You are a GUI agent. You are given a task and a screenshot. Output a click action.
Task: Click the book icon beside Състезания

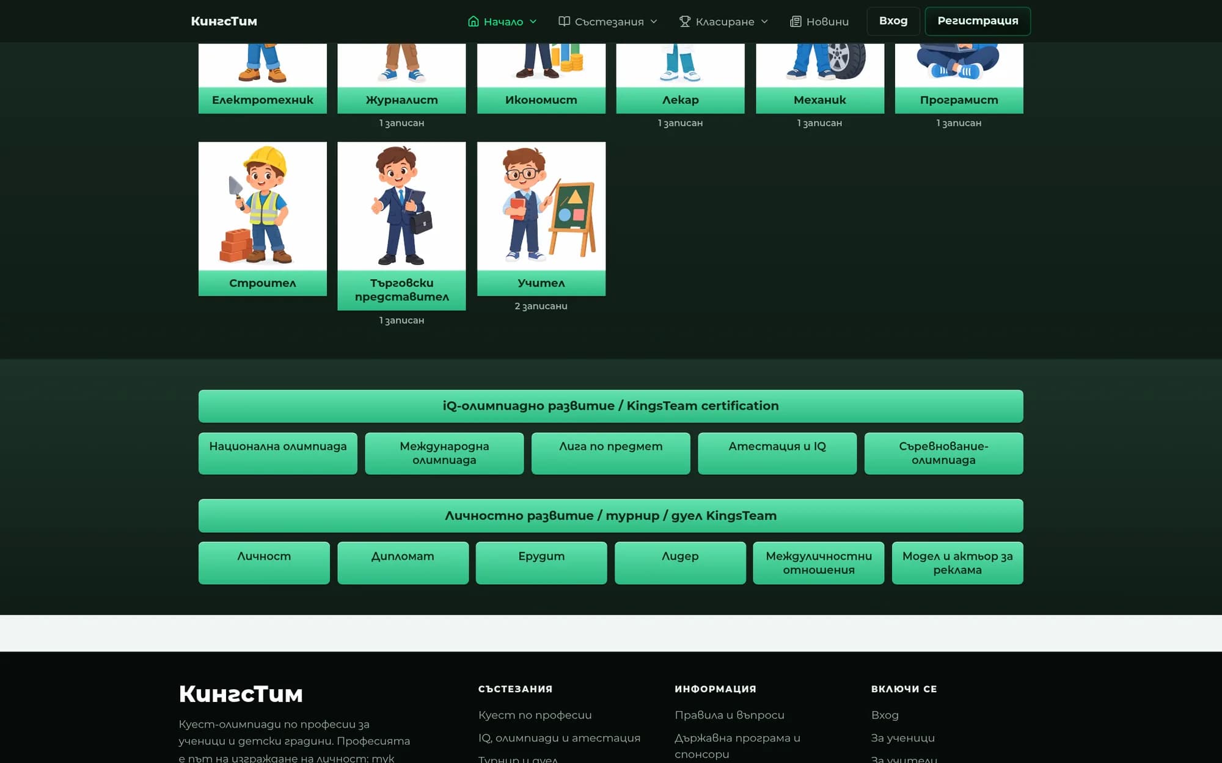point(564,21)
